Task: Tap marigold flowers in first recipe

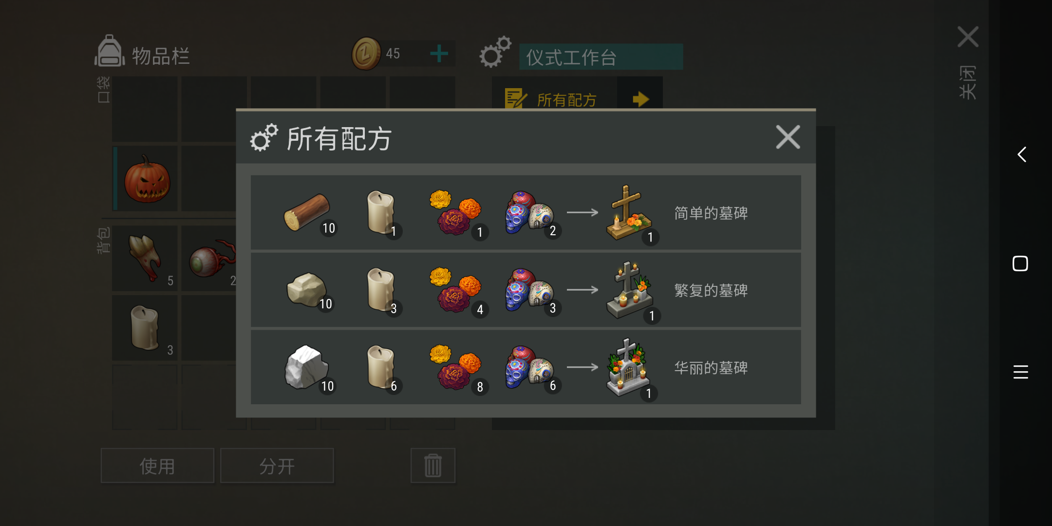Action: pos(455,213)
